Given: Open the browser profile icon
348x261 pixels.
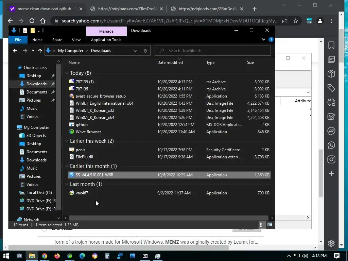Looking at the screenshot, I should click(320, 21).
